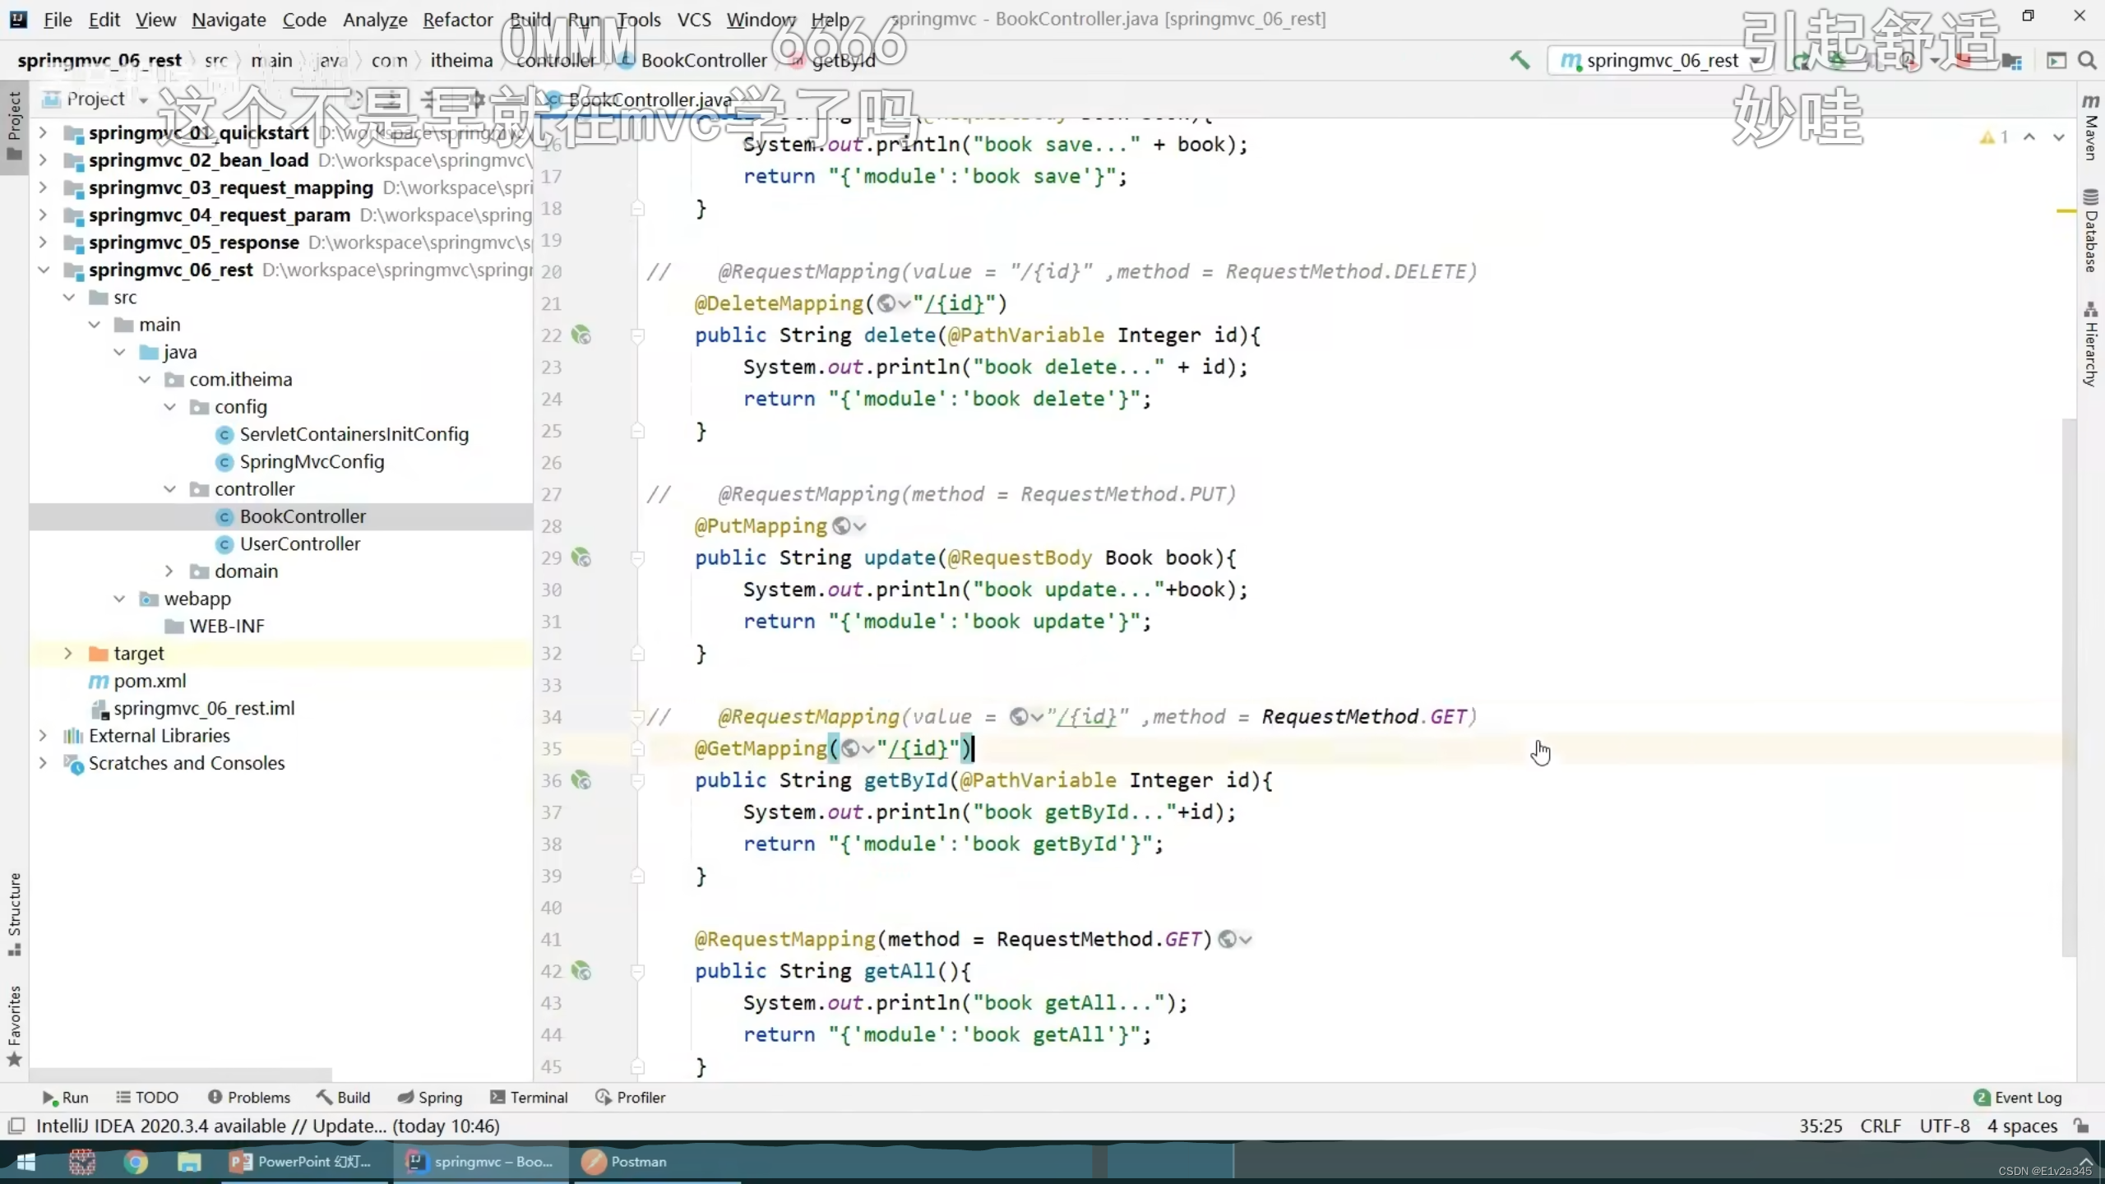This screenshot has width=2105, height=1184.
Task: Open the Maven tool window
Action: coord(2090,127)
